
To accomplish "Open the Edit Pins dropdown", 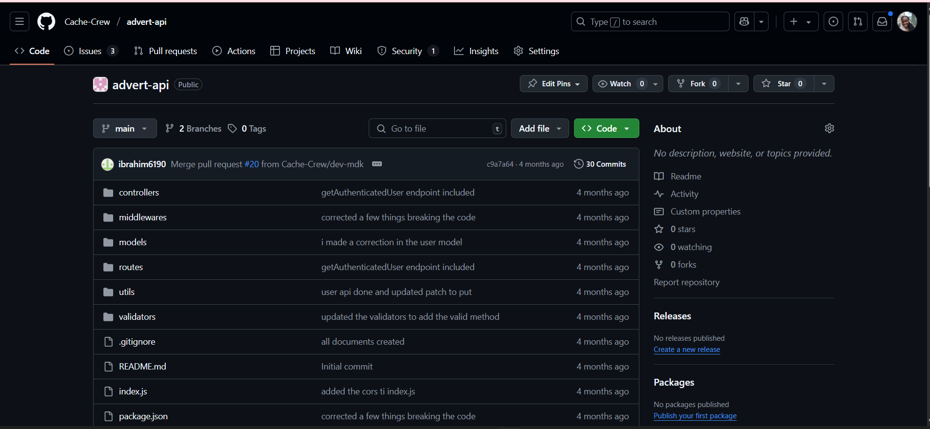I will [x=554, y=84].
